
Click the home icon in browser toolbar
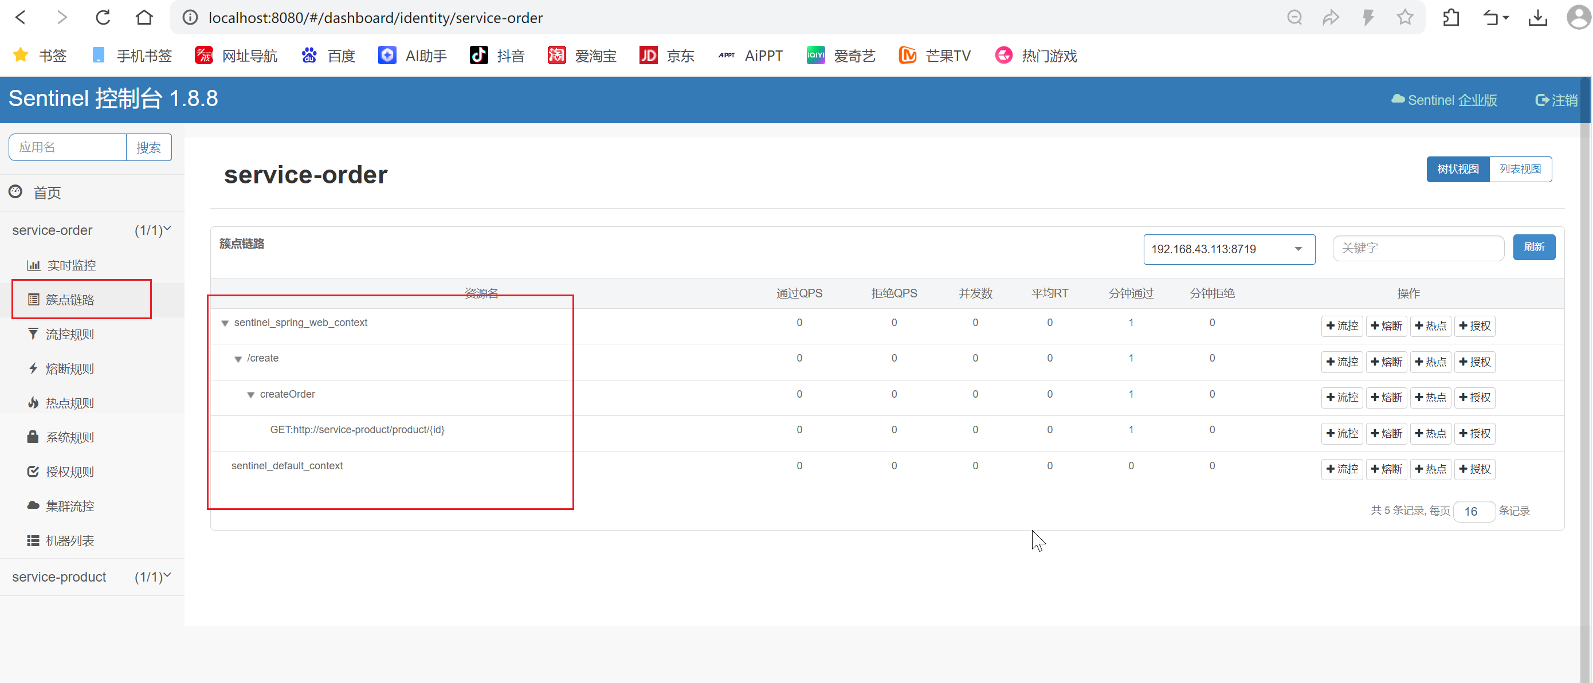pyautogui.click(x=144, y=17)
